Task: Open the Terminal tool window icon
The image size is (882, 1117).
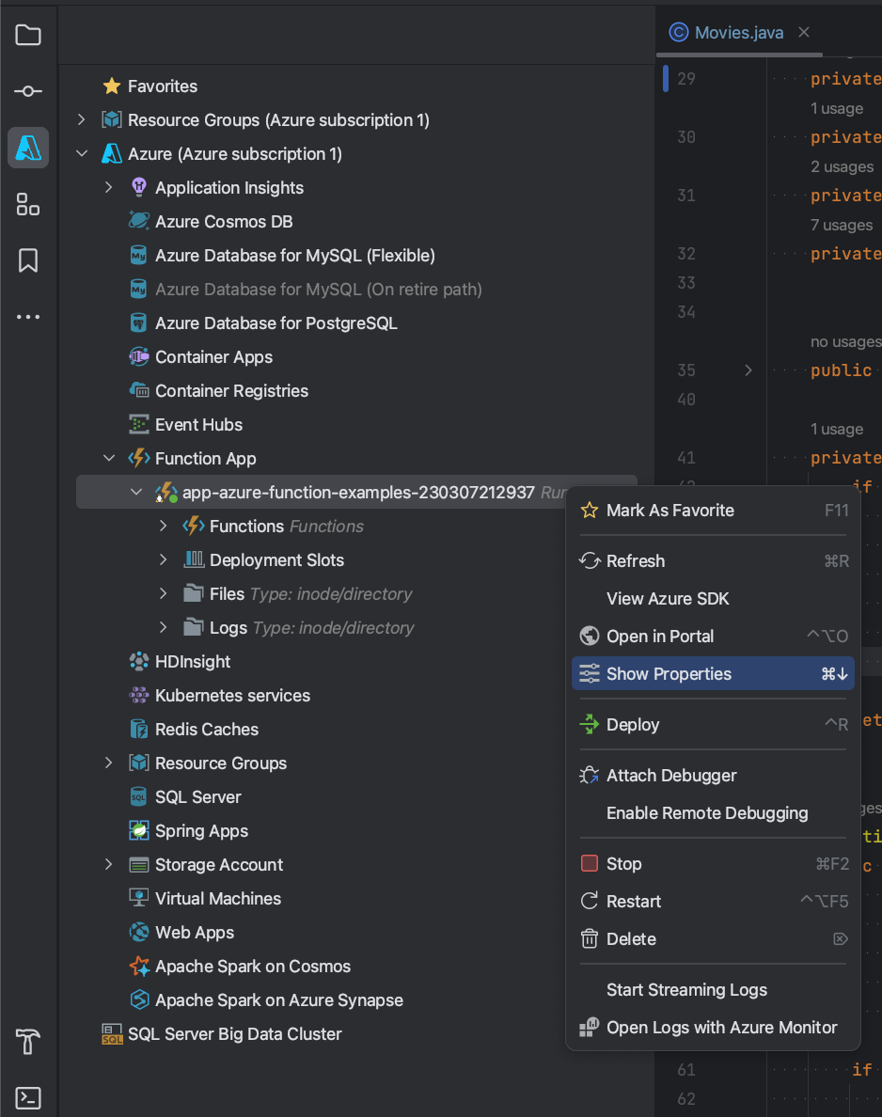Action: click(28, 1098)
